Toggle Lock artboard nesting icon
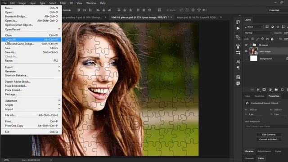The height and width of the screenshot is (162, 288). (x=267, y=39)
